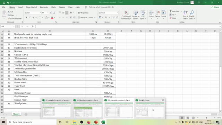Add a new sheet with plus button
The width and height of the screenshot is (222, 125).
coord(26,114)
